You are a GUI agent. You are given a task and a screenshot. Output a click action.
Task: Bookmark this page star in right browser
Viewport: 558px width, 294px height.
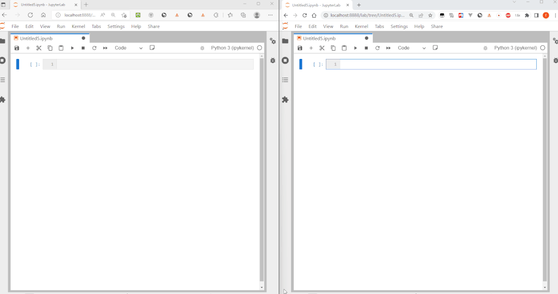tap(430, 16)
